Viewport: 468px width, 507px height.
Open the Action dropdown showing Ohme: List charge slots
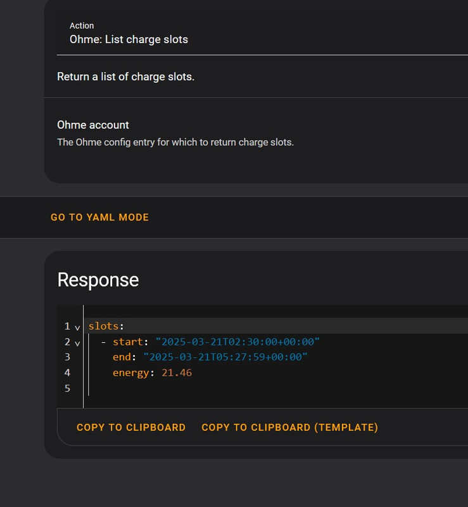(262, 34)
